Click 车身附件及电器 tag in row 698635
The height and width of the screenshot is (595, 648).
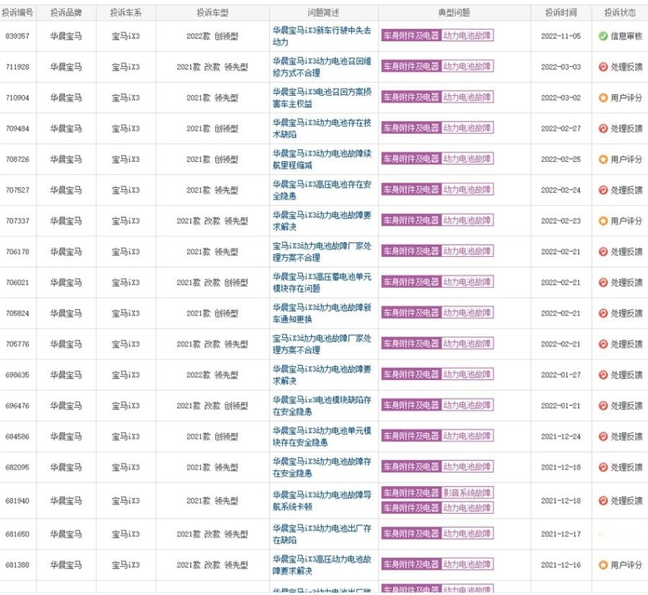click(411, 375)
